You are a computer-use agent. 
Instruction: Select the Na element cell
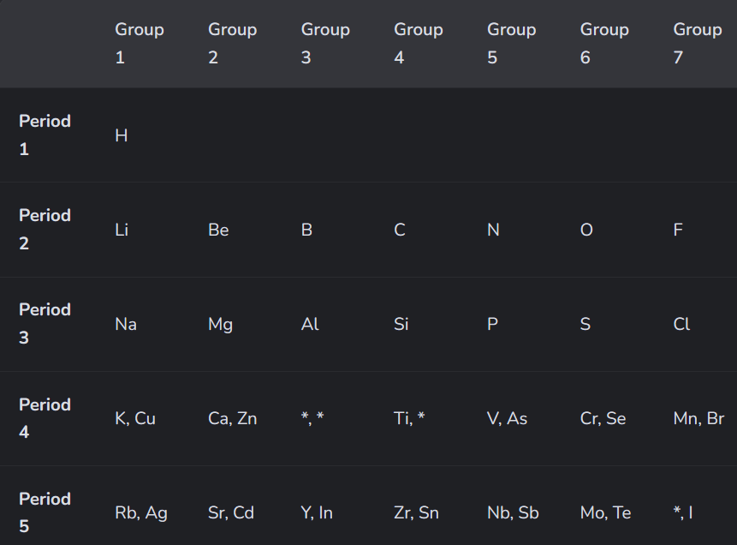[126, 324]
